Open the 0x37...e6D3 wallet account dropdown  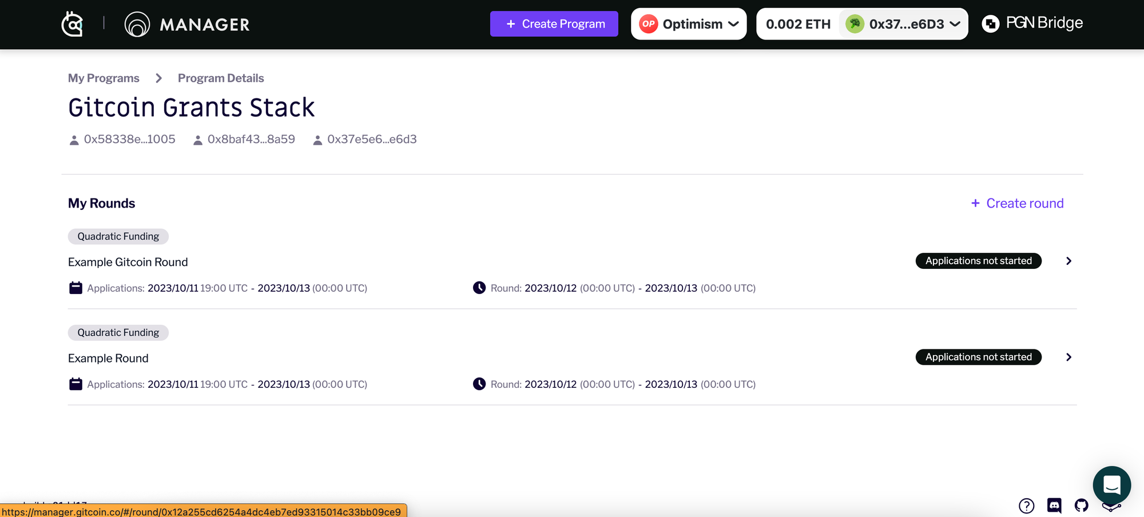point(903,24)
